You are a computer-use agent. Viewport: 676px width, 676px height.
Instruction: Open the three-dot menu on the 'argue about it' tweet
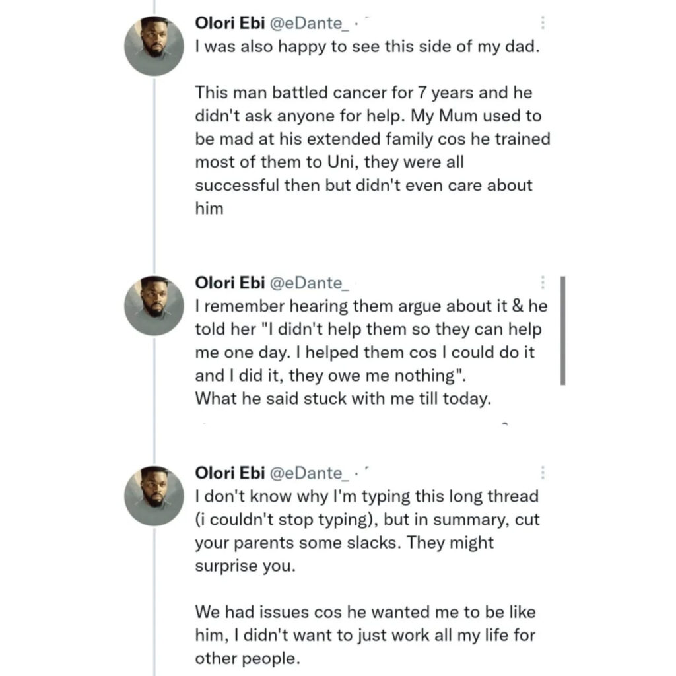543,283
